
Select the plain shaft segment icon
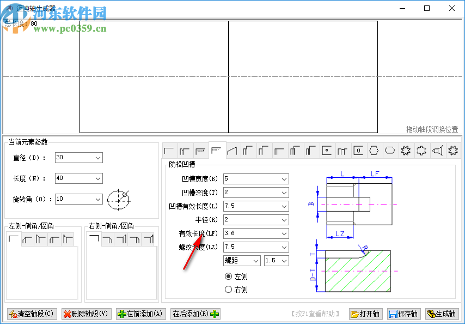(x=170, y=150)
